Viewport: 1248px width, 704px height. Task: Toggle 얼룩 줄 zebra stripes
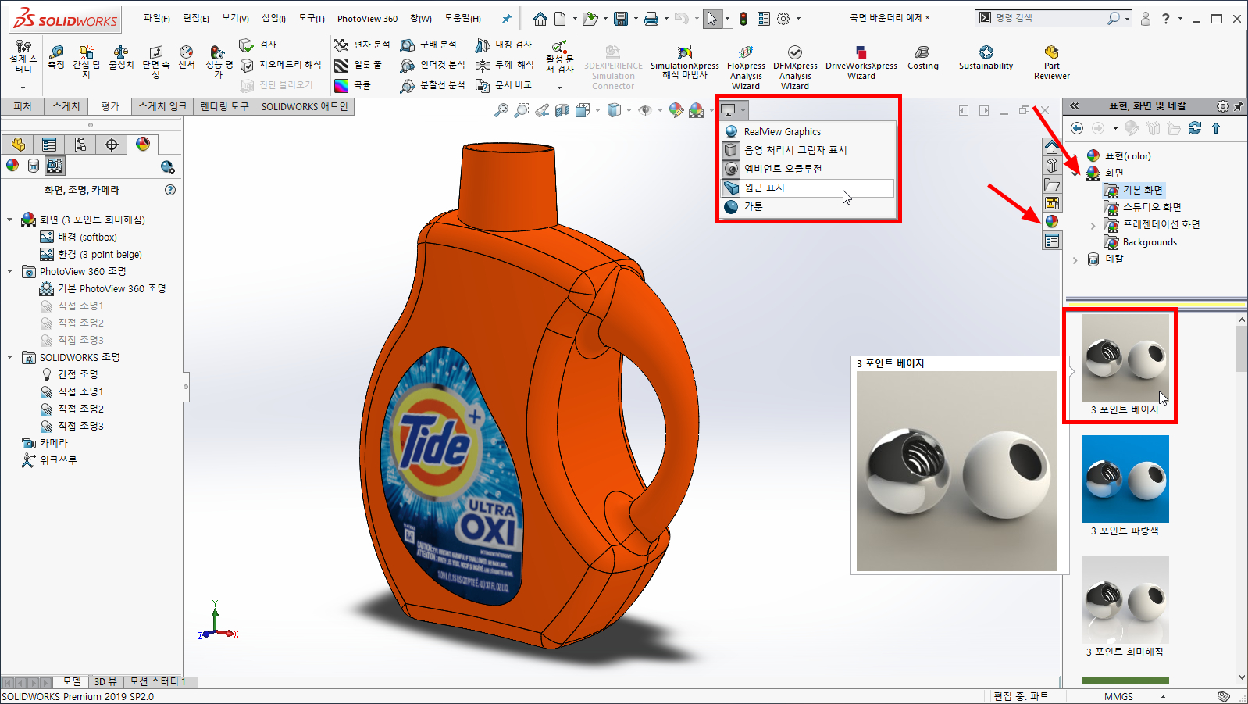[x=358, y=65]
